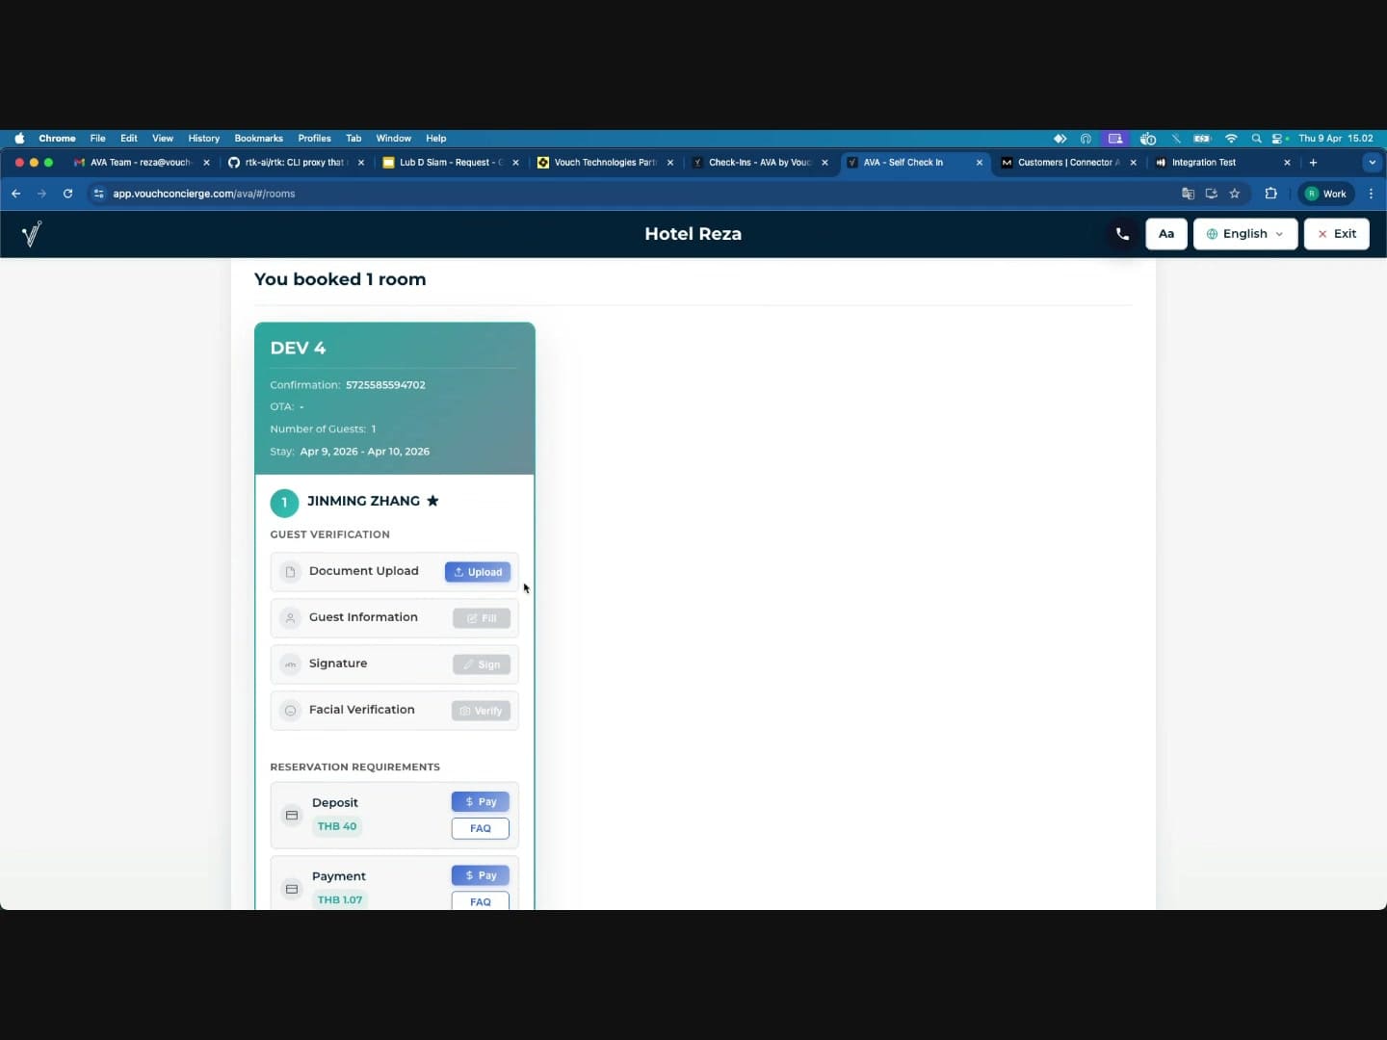Image resolution: width=1387 pixels, height=1040 pixels.
Task: Click the person icon beside Guest Information
Action: coord(290,618)
